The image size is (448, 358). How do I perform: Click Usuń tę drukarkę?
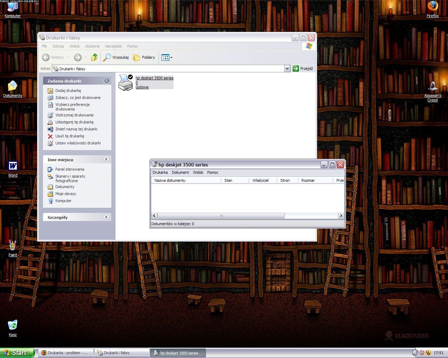70,136
